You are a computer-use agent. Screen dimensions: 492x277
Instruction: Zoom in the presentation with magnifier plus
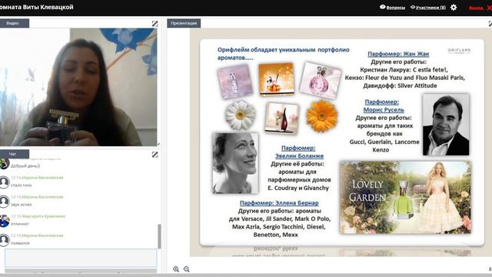pos(176,269)
